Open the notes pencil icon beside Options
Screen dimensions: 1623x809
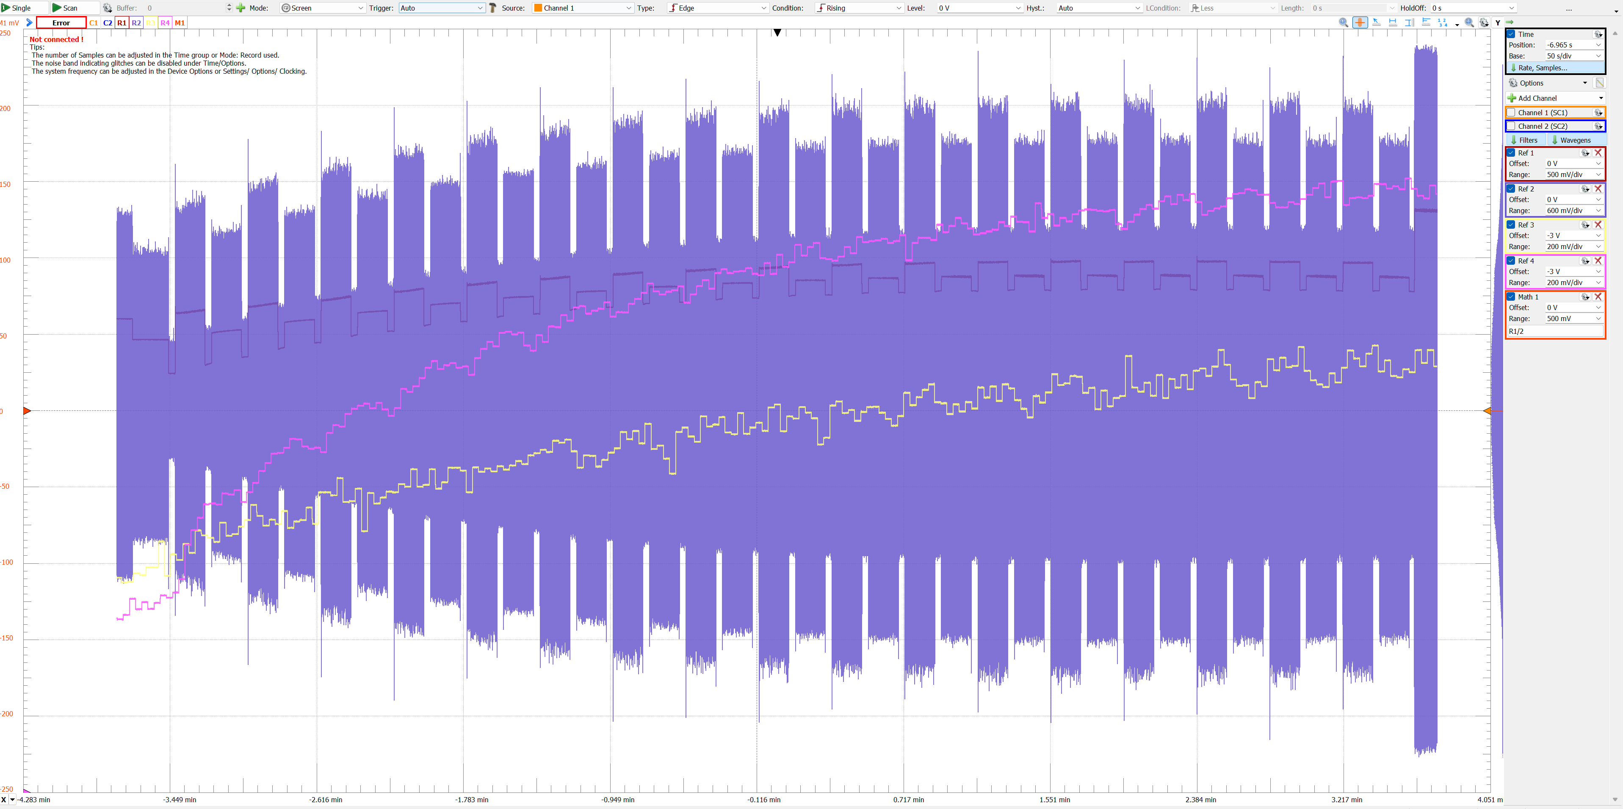click(x=1599, y=83)
